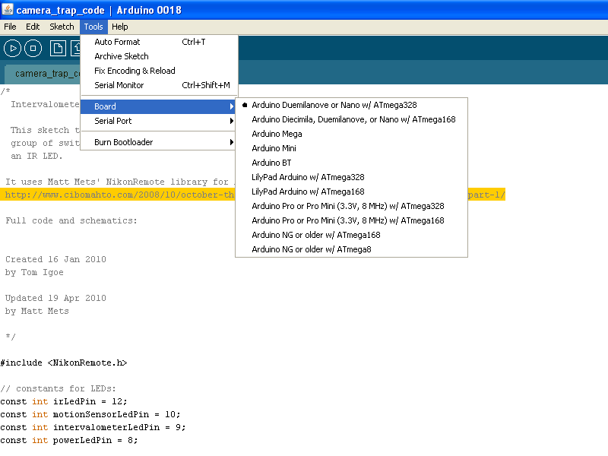Open the Help menu

[x=120, y=27]
